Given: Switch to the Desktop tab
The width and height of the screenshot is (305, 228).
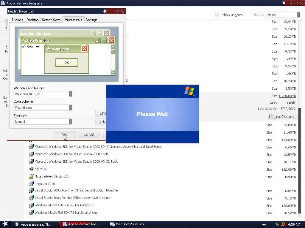Looking at the screenshot, I should tap(32, 20).
